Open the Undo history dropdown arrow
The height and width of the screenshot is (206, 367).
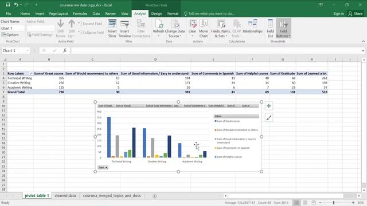(21, 5)
